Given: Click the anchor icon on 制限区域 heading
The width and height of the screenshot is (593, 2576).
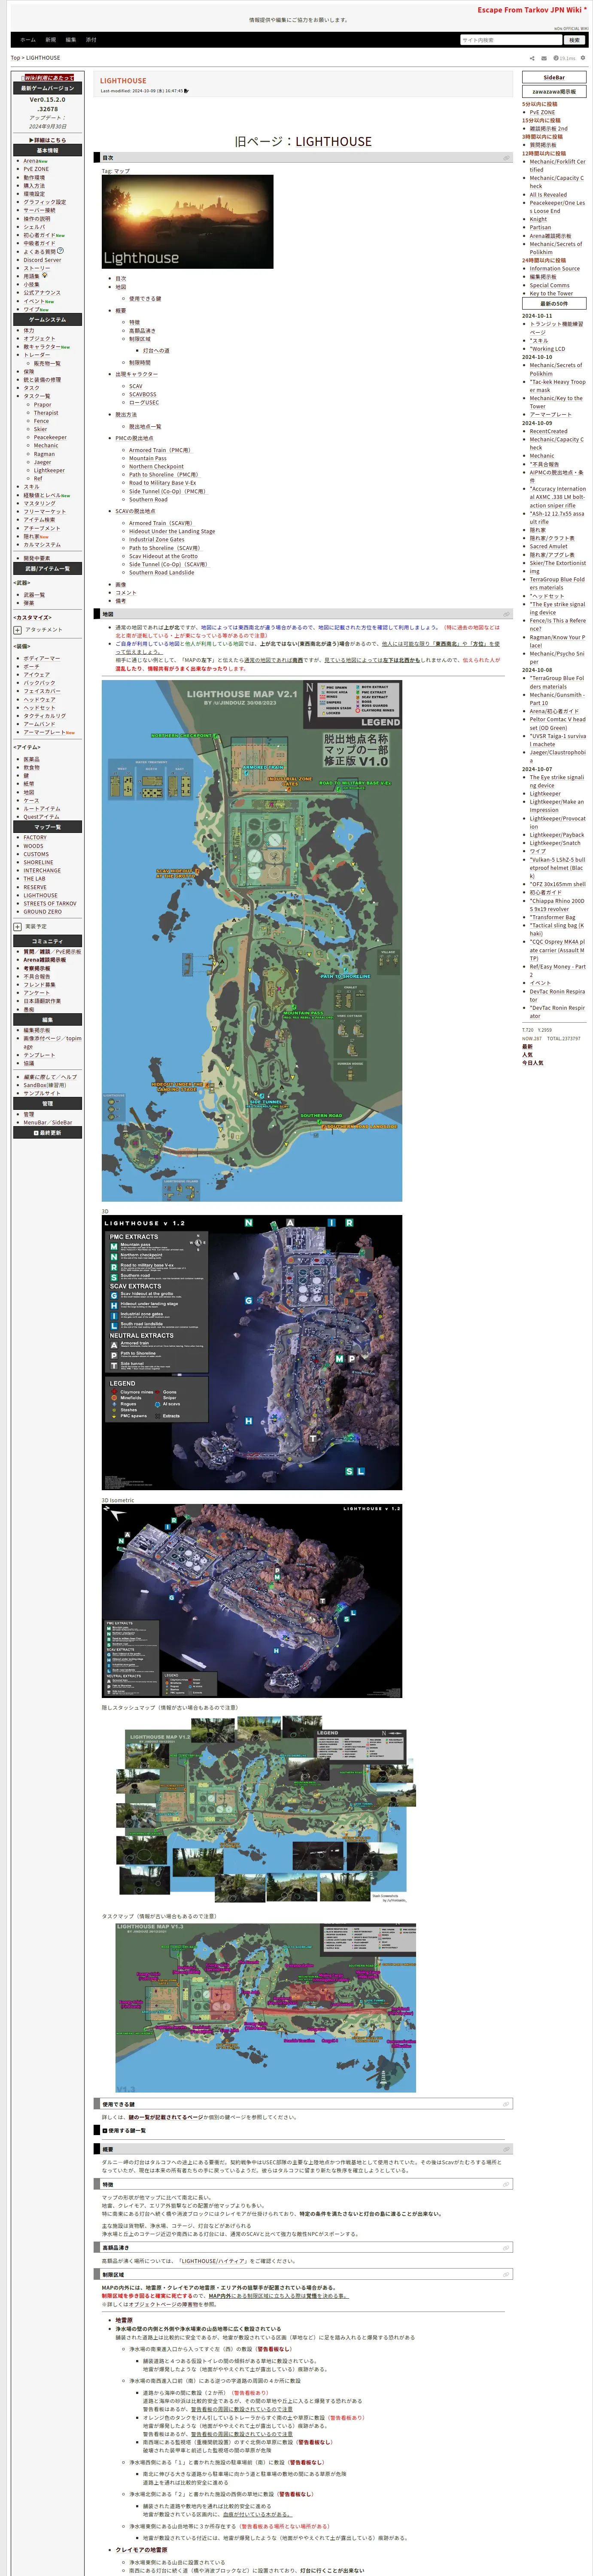Looking at the screenshot, I should [506, 2274].
